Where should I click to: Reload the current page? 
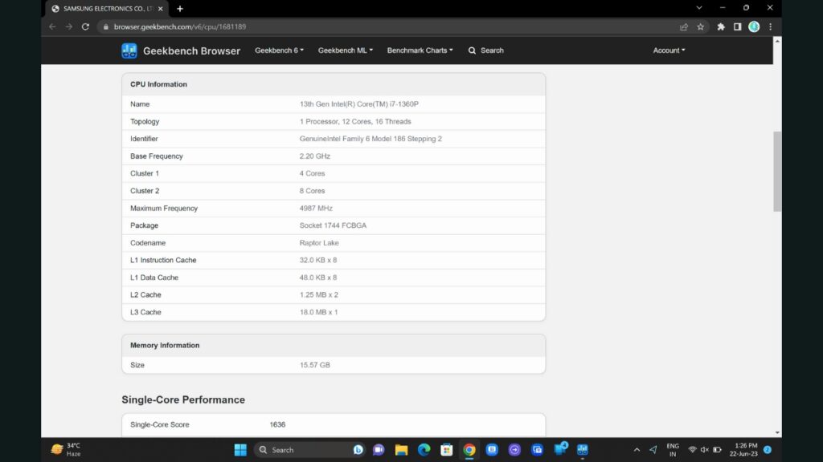click(x=85, y=26)
